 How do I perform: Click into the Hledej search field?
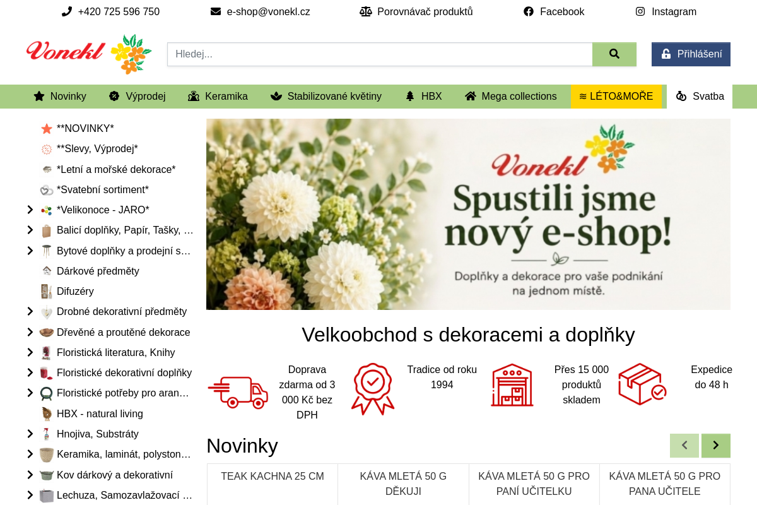380,54
